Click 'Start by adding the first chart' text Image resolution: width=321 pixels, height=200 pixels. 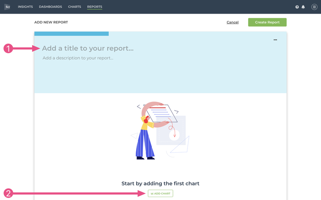click(x=160, y=183)
